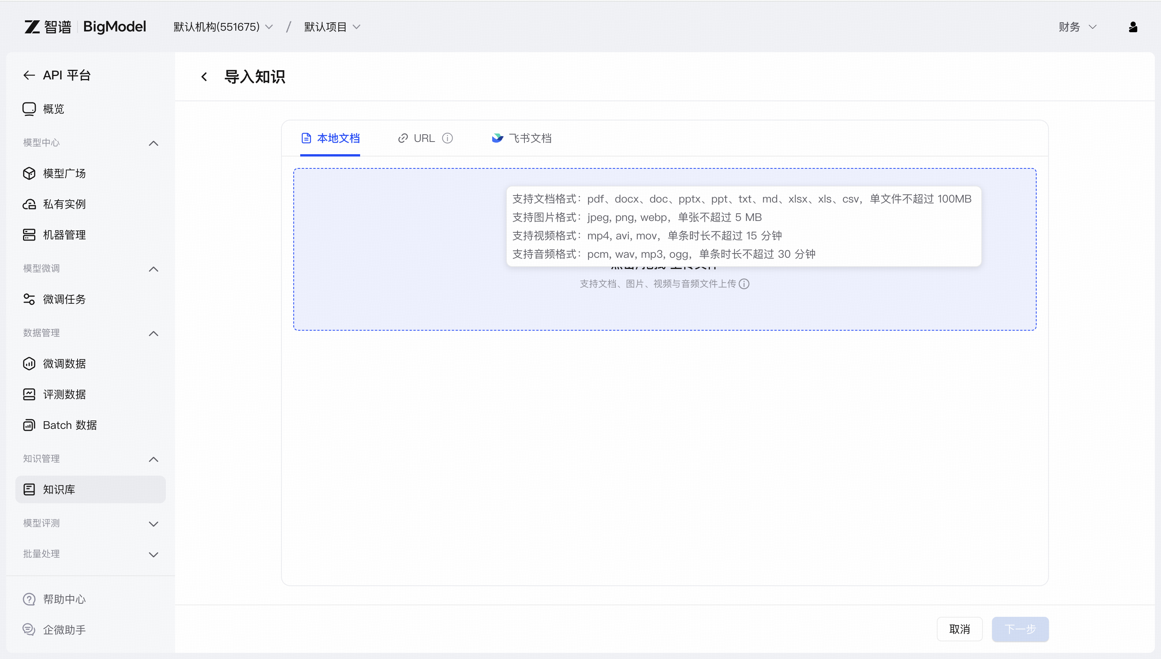Screen dimensions: 1161x659
Task: Open Batch 数据 in the sidebar
Action: pyautogui.click(x=69, y=425)
